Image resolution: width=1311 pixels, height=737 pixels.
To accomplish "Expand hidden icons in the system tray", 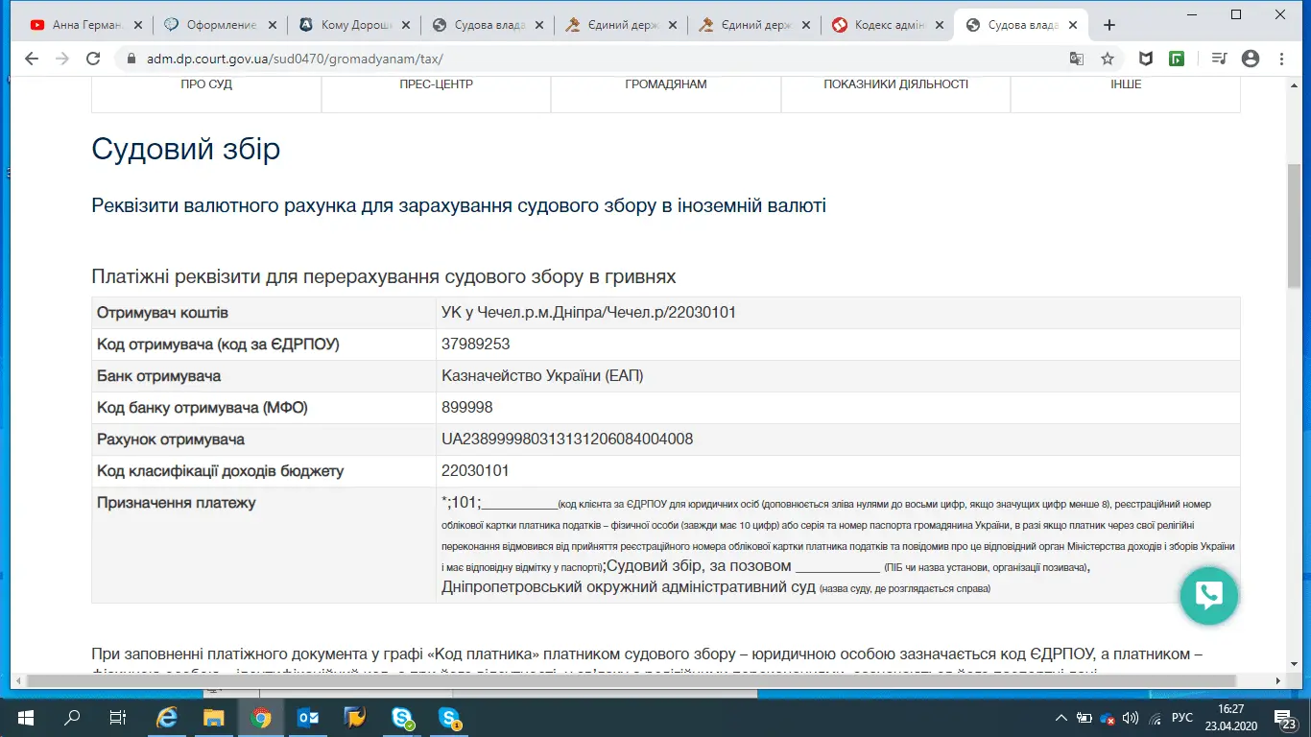I will (1061, 717).
